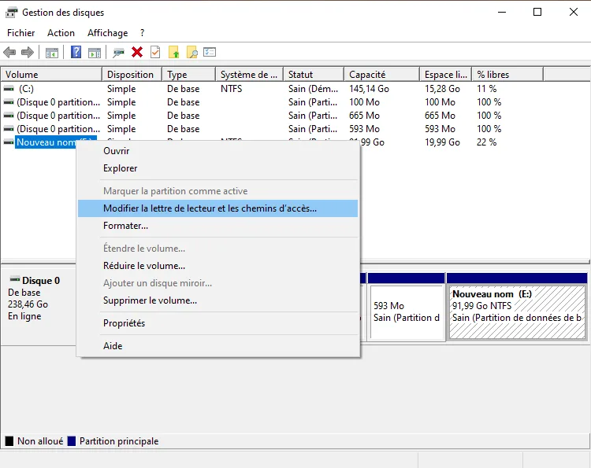This screenshot has height=468, width=591.
Task: Click the 665 Mo capacity cell
Action: tap(364, 116)
